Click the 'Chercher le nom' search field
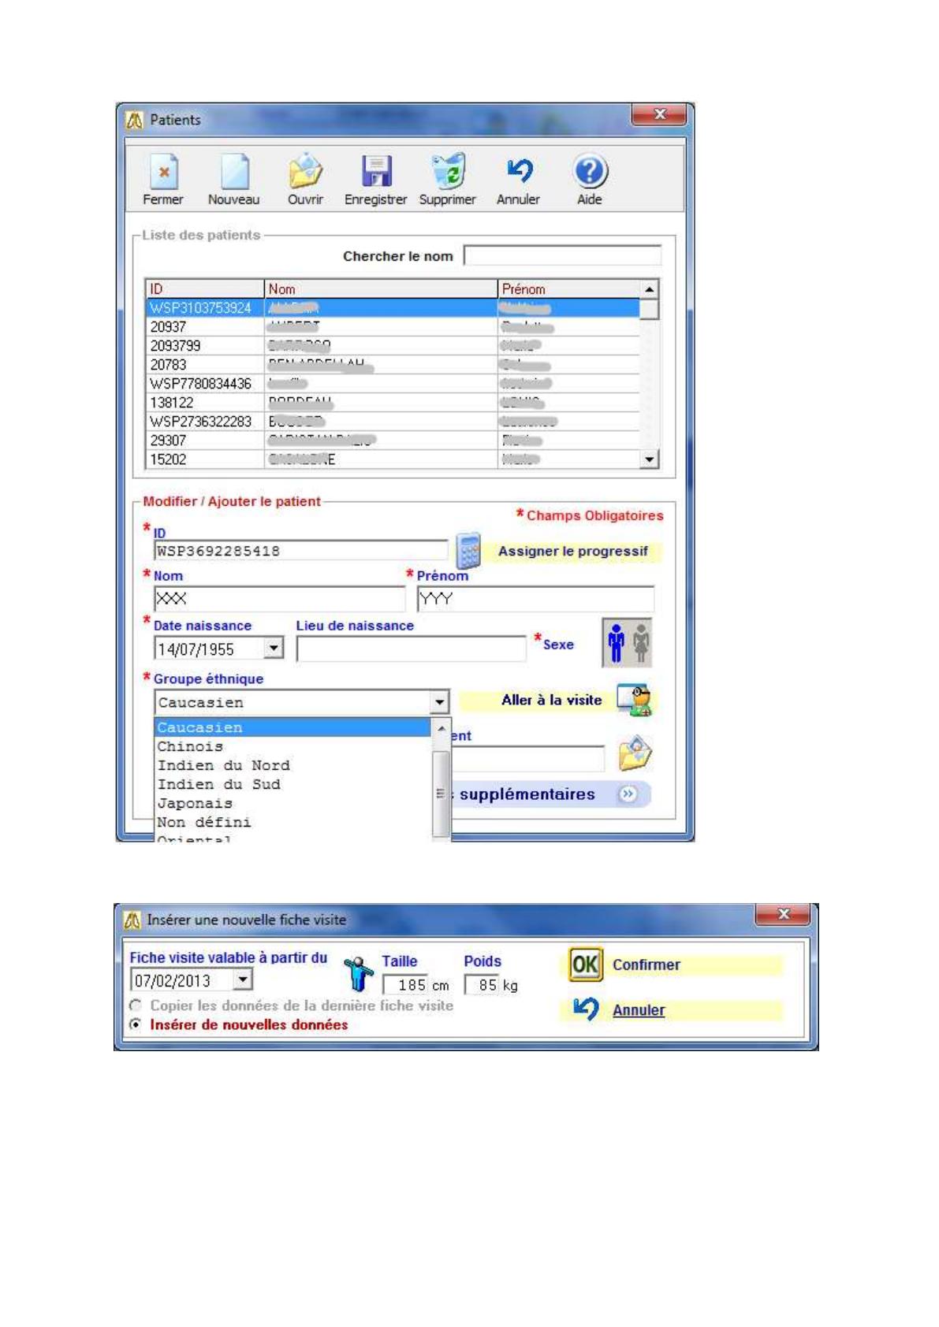The width and height of the screenshot is (939, 1327). click(562, 255)
